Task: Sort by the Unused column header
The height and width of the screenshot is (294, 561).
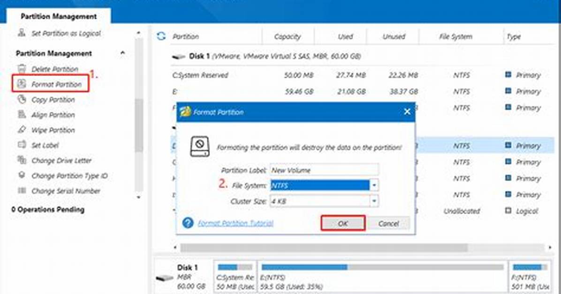Action: tap(394, 37)
